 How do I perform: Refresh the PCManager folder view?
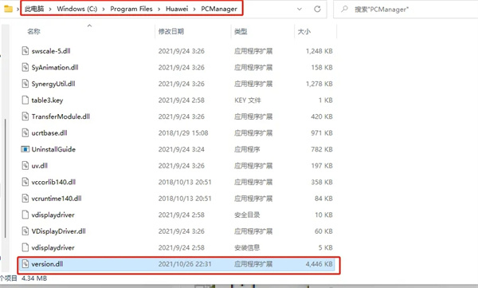[317, 9]
